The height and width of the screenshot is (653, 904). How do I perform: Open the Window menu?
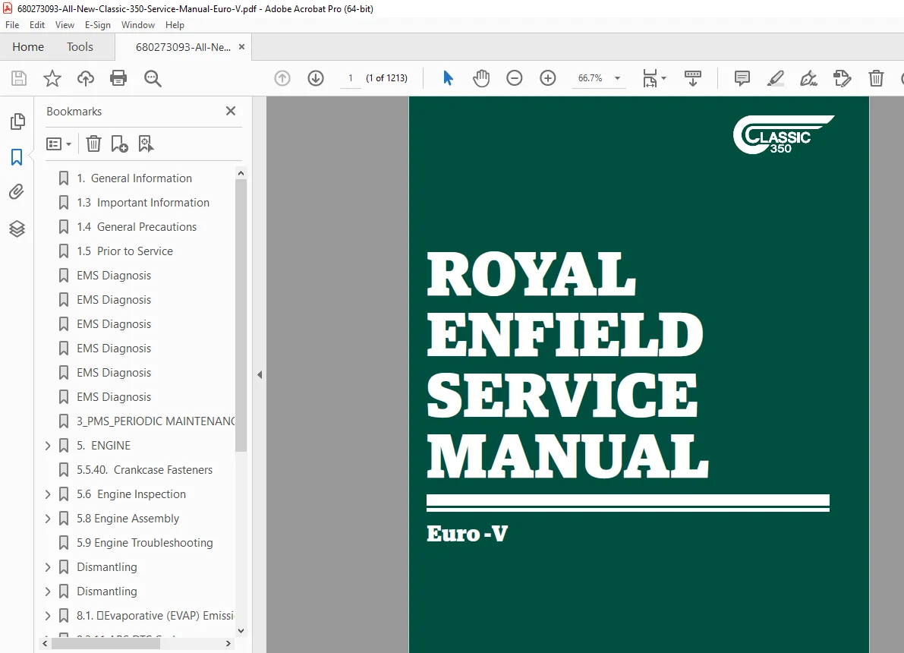(x=138, y=25)
